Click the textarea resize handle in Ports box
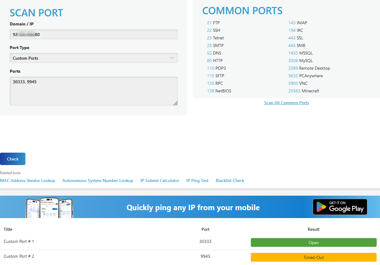 point(175,103)
